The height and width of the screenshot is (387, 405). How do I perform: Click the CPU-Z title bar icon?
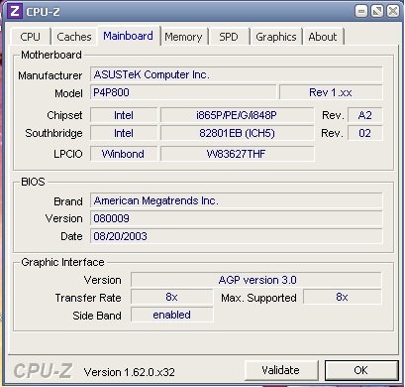[x=15, y=11]
